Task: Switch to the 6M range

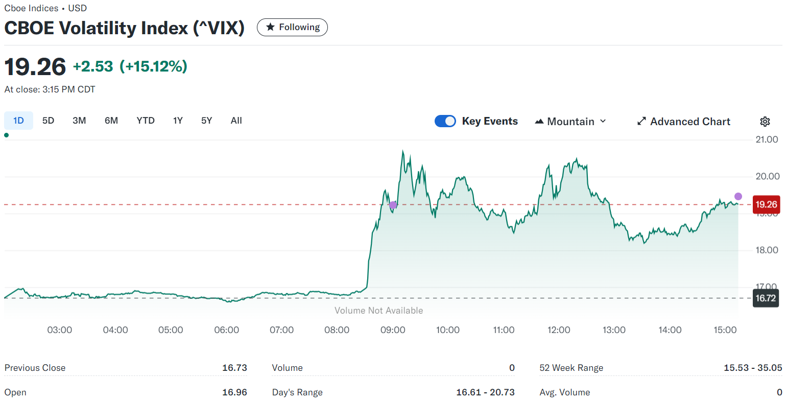Action: tap(111, 121)
